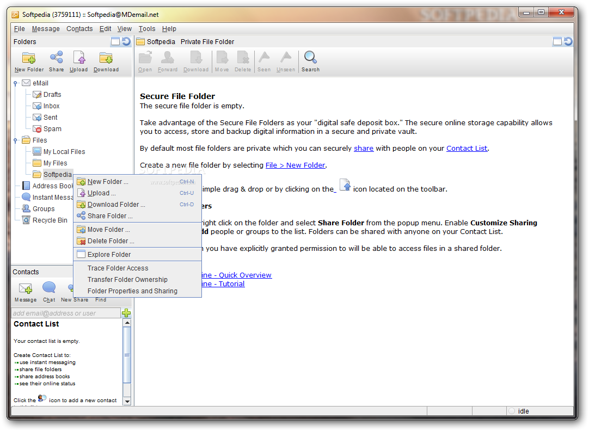The height and width of the screenshot is (431, 589).
Task: Click the Find button in Contacts toolbar
Action: (101, 300)
